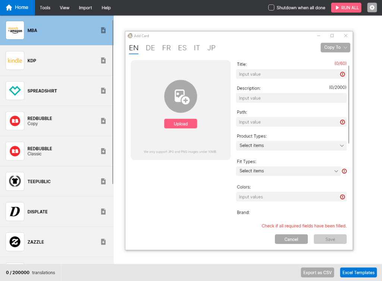Click the Title field warning icon
Image resolution: width=382 pixels, height=281 pixels.
(342, 74)
